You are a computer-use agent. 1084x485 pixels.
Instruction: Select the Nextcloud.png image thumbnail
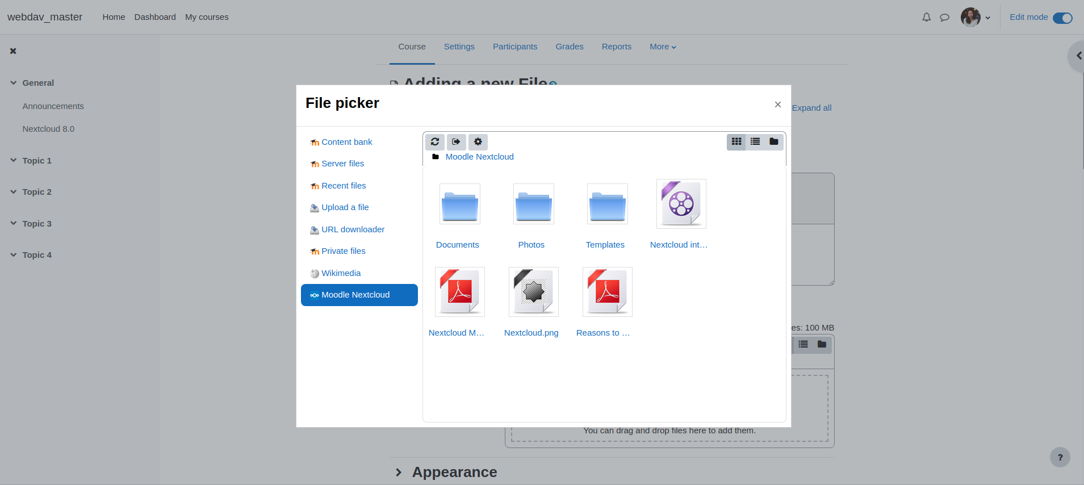pyautogui.click(x=534, y=292)
